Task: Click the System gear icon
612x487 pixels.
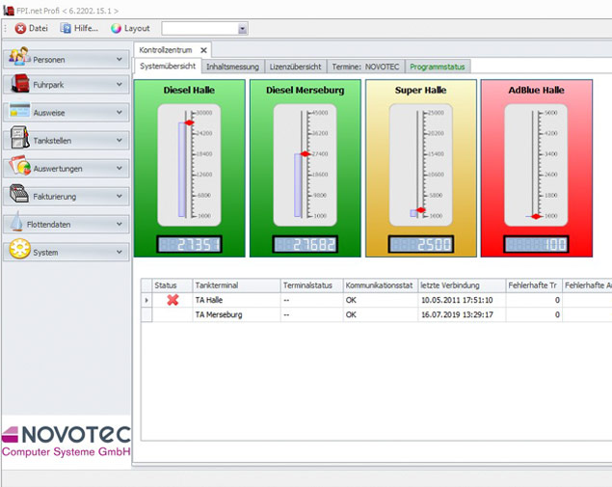Action: [x=19, y=252]
